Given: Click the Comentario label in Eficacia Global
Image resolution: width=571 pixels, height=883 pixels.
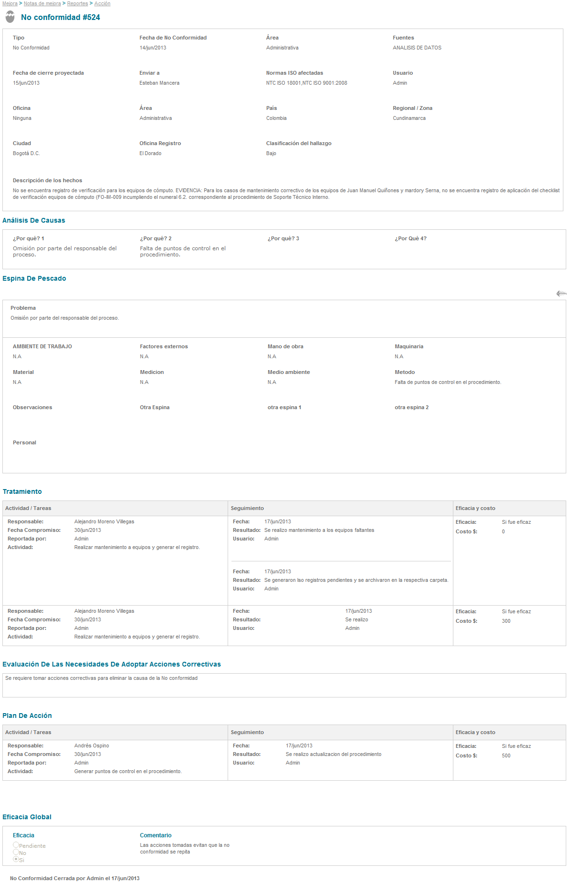Looking at the screenshot, I should 155,835.
